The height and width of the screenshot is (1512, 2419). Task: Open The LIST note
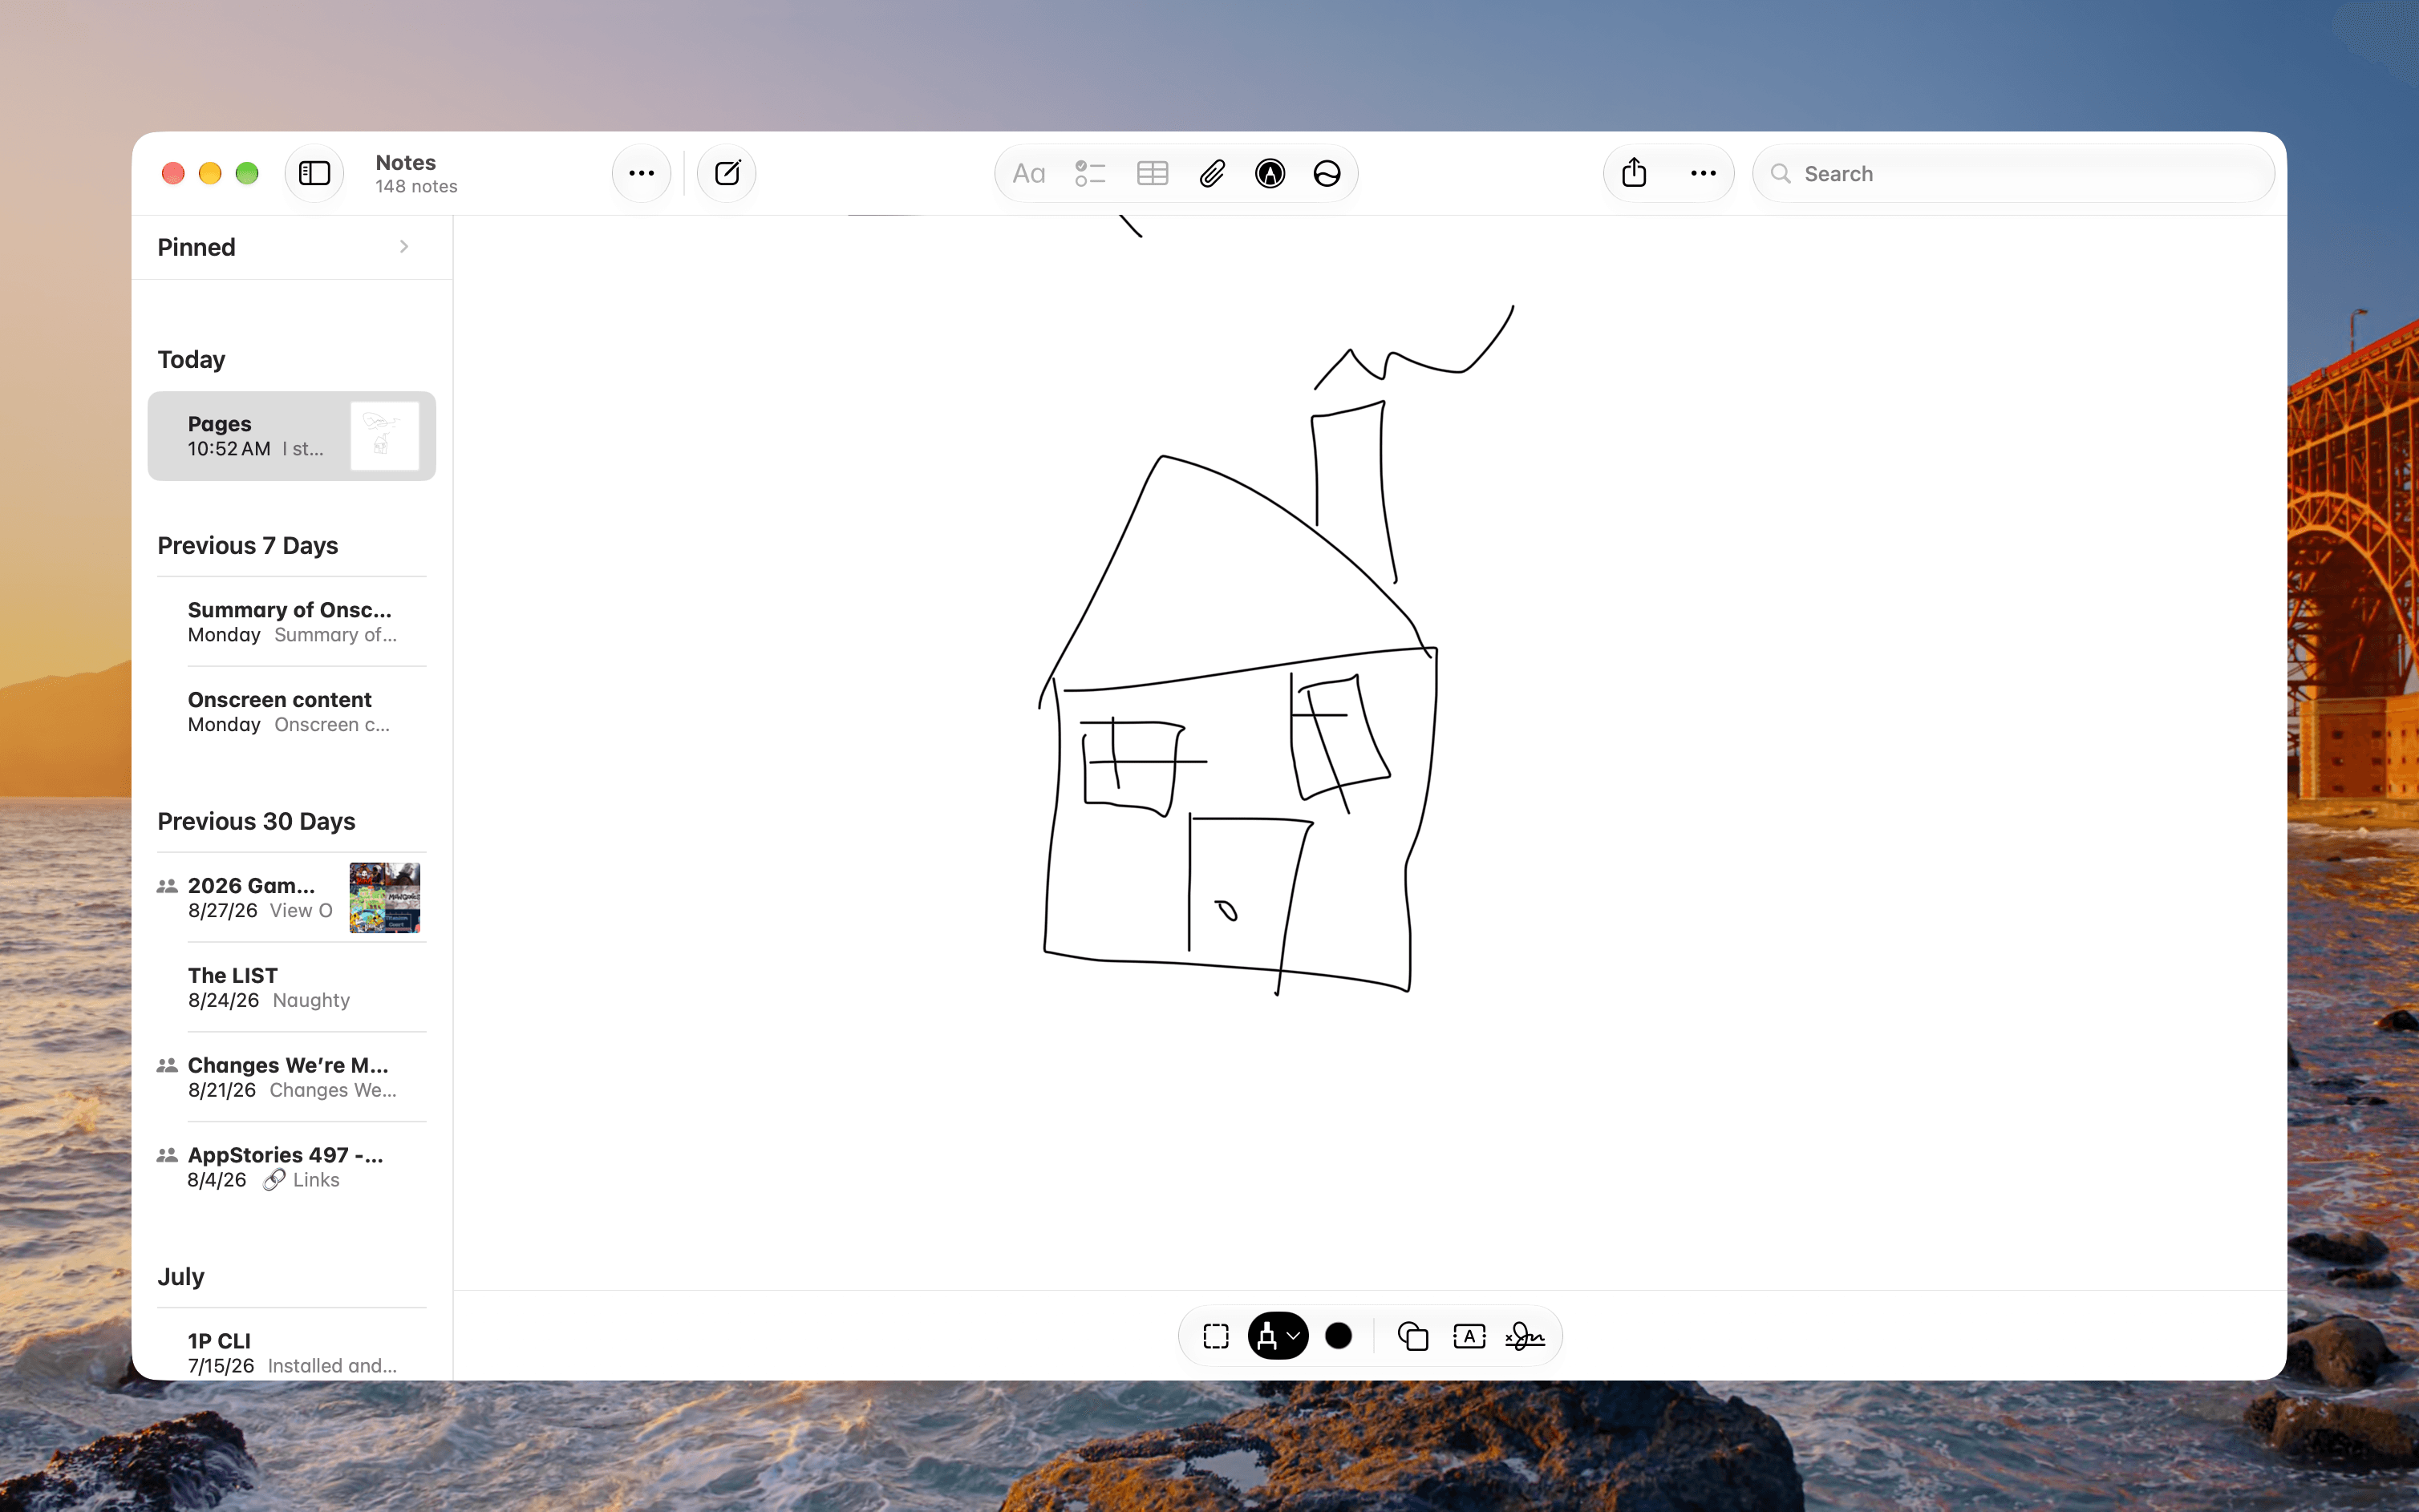[x=291, y=988]
